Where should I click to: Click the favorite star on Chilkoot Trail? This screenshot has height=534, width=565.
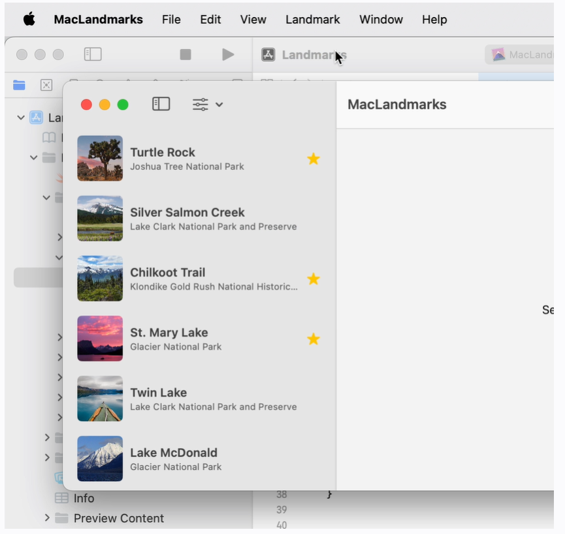point(314,278)
